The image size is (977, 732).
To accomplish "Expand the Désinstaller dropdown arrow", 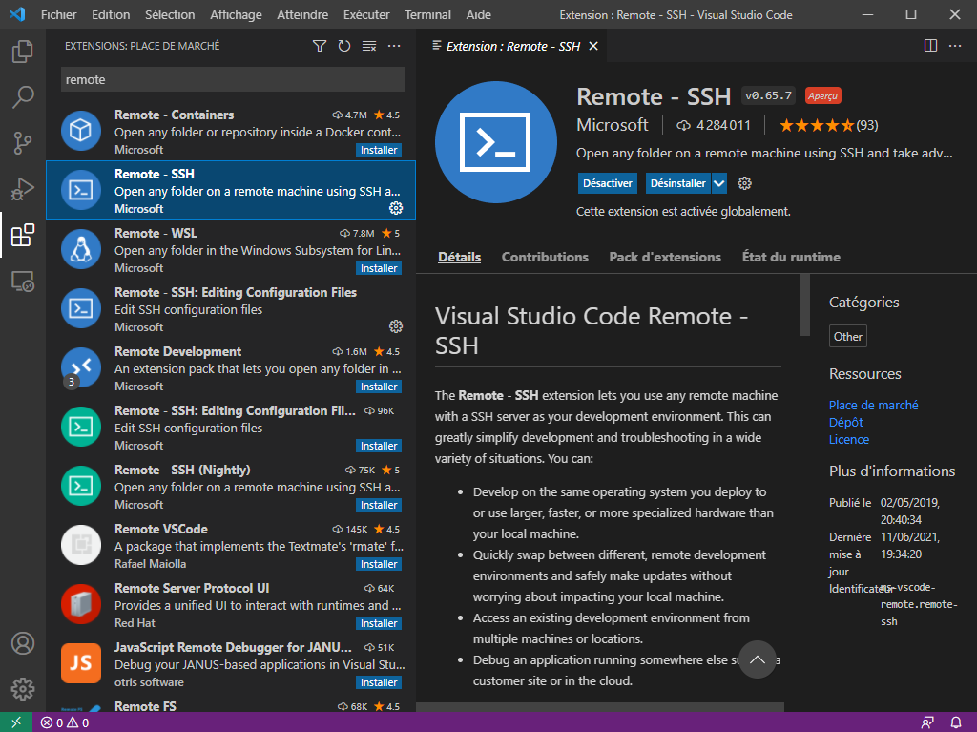I will click(x=719, y=183).
